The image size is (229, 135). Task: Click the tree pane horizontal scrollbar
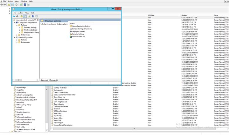(25, 80)
